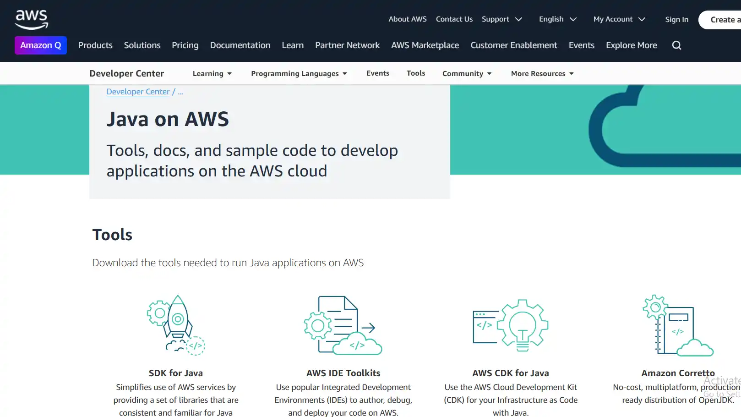
Task: Open the Learning dropdown menu
Action: [x=212, y=73]
